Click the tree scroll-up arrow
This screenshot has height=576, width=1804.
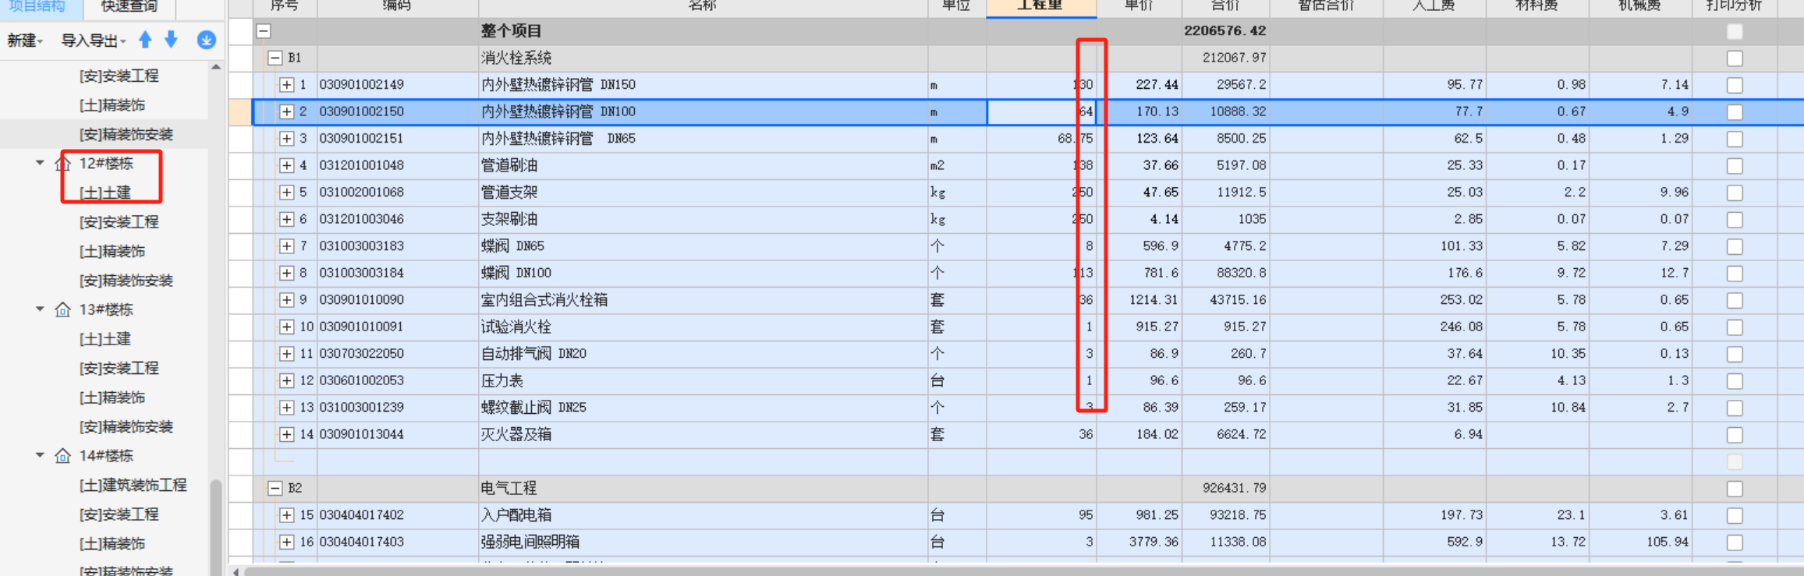tap(216, 68)
